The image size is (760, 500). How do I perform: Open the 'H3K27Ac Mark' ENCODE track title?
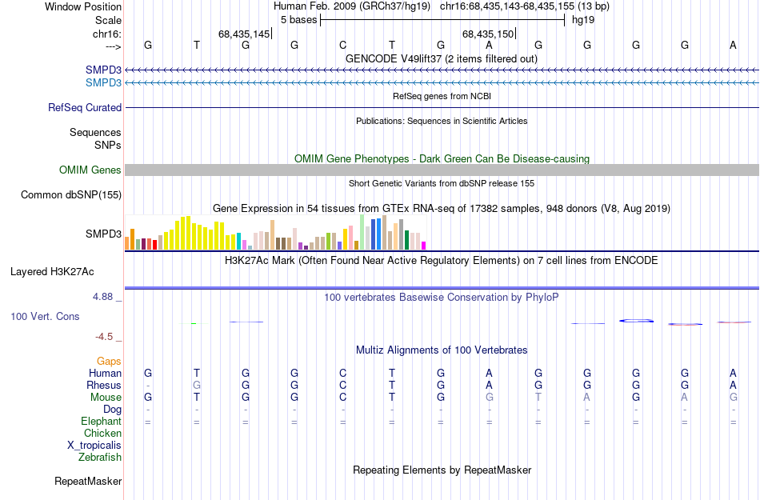(441, 260)
